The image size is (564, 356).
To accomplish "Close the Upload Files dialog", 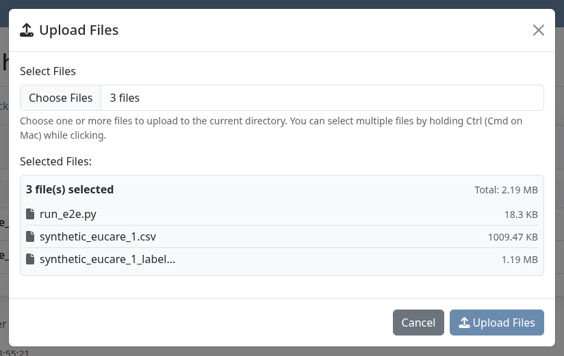I will point(539,30).
